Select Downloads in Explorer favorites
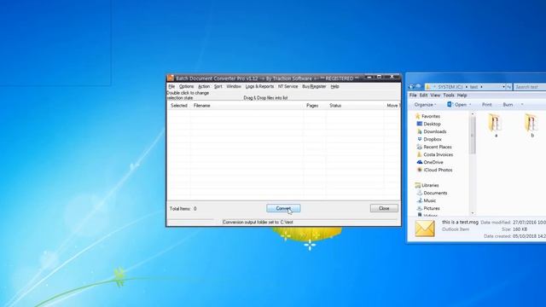 pyautogui.click(x=435, y=131)
